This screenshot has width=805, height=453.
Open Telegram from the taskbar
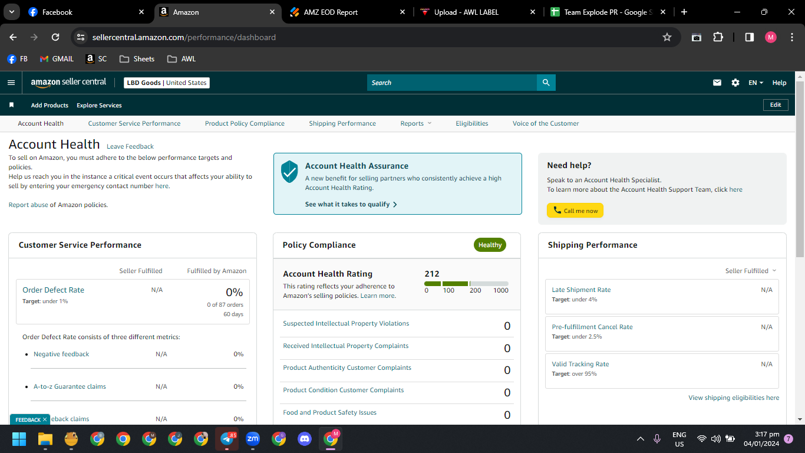coord(227,439)
